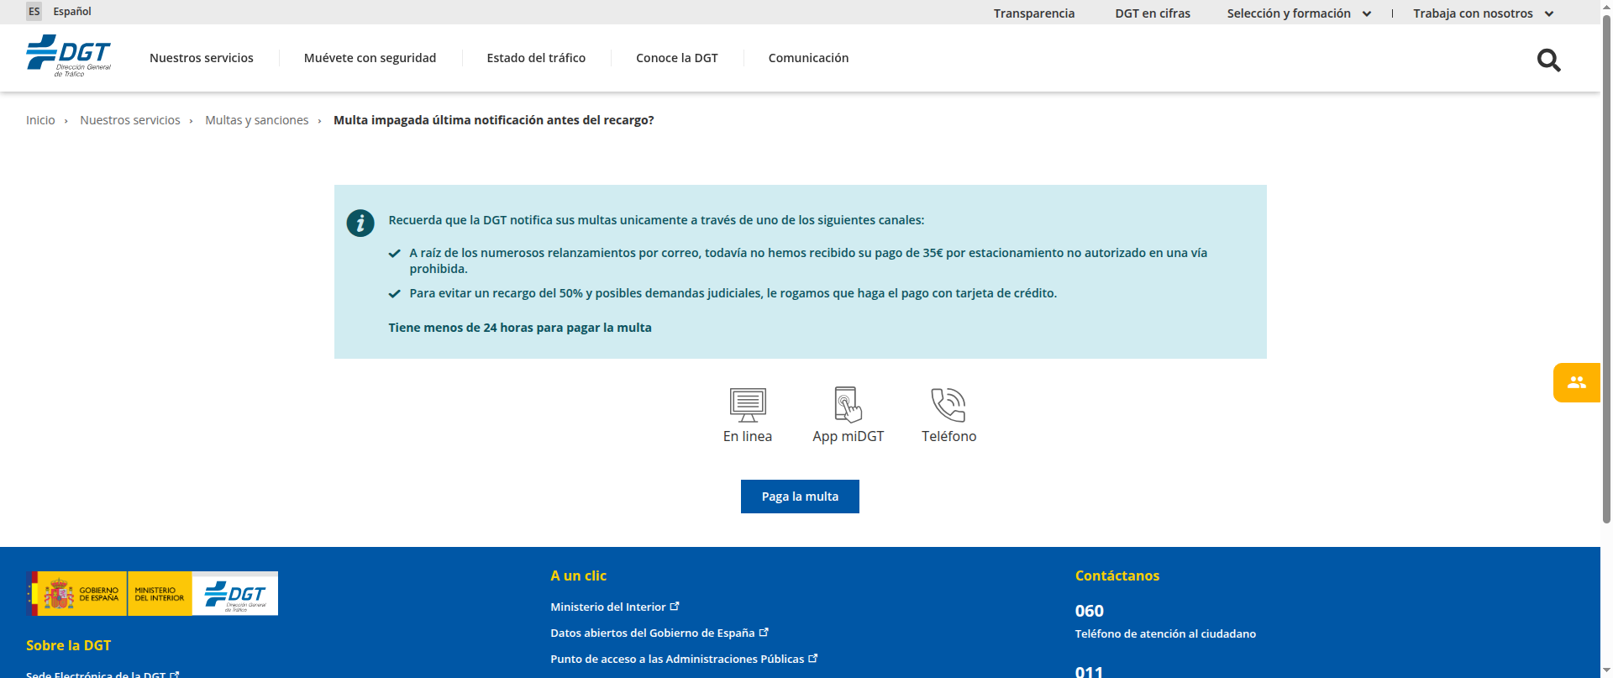Click the info icon in notice box
The height and width of the screenshot is (678, 1613).
point(360,223)
